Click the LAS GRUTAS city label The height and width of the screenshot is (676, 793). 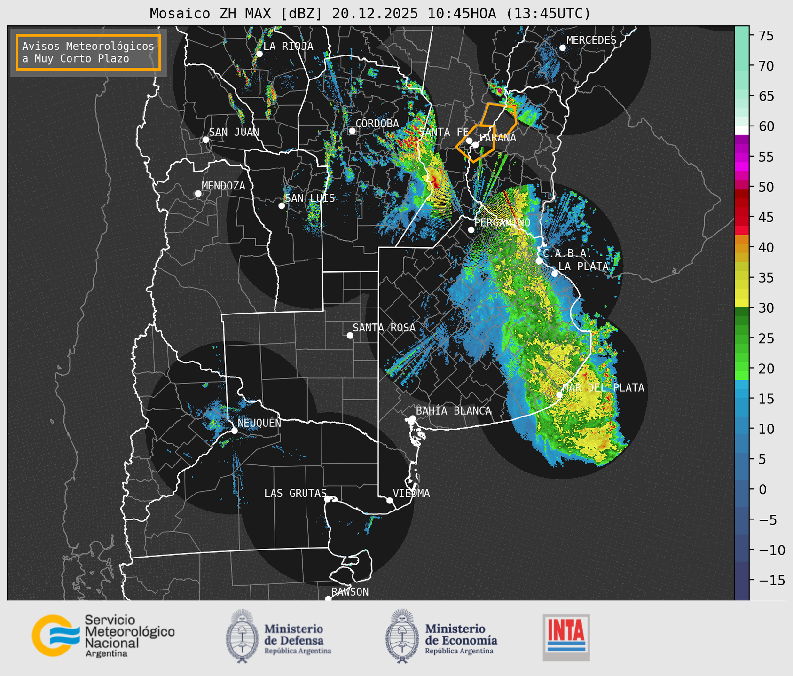(x=295, y=493)
